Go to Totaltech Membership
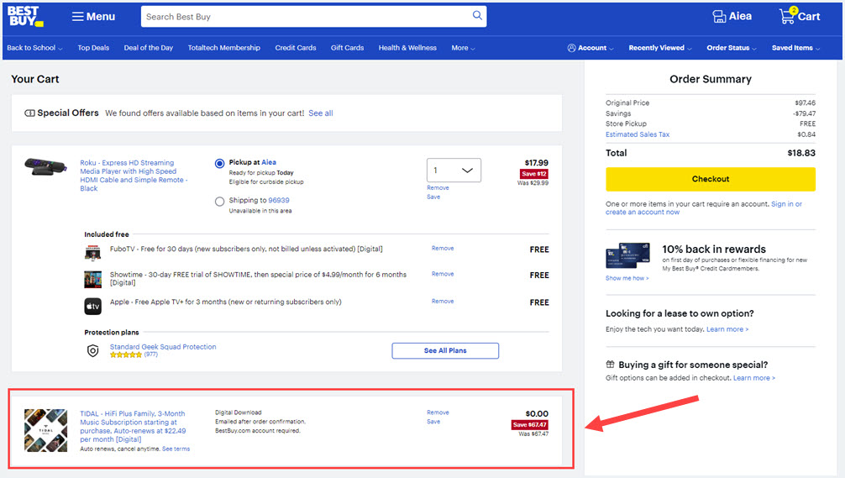This screenshot has height=478, width=845. click(x=223, y=48)
